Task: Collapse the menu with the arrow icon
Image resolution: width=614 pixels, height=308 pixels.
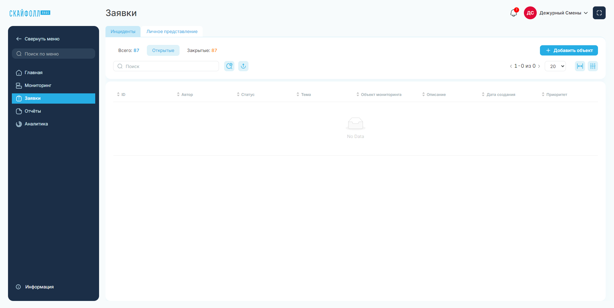Action: pyautogui.click(x=19, y=39)
